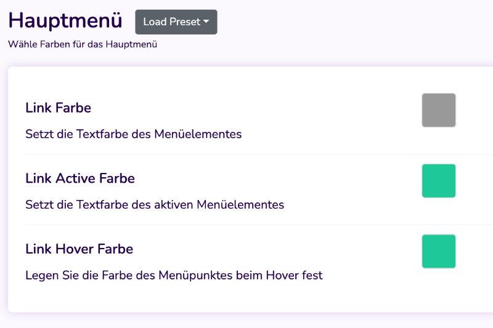This screenshot has width=493, height=328.
Task: Click the word Load in the gray button
Action: point(155,22)
